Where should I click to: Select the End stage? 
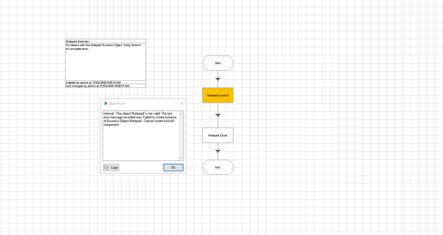[218, 167]
